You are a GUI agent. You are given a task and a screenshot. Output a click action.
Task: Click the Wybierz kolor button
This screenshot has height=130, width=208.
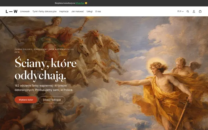pos(26,100)
